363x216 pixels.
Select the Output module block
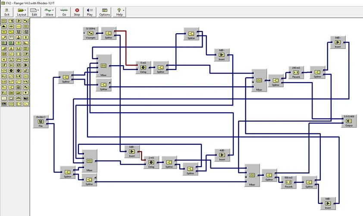click(x=349, y=121)
